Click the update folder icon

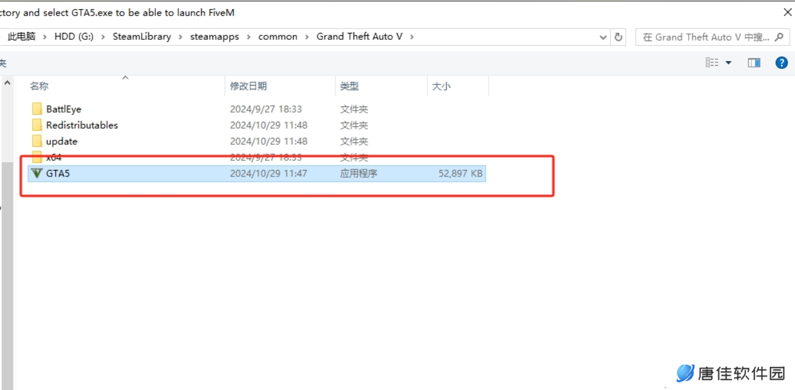pos(37,141)
